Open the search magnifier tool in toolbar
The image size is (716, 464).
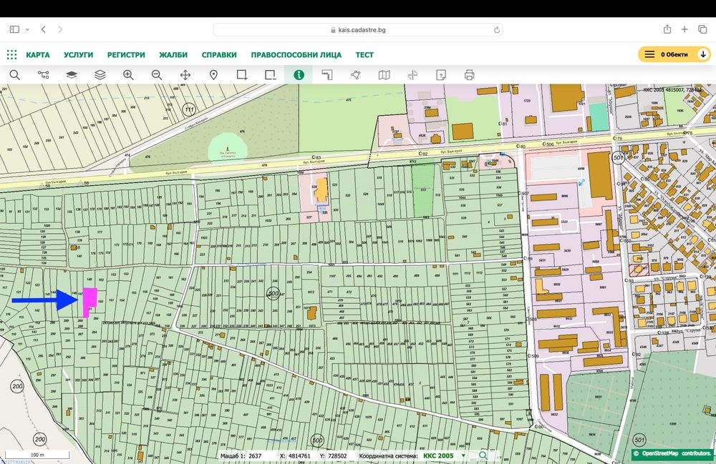14,75
